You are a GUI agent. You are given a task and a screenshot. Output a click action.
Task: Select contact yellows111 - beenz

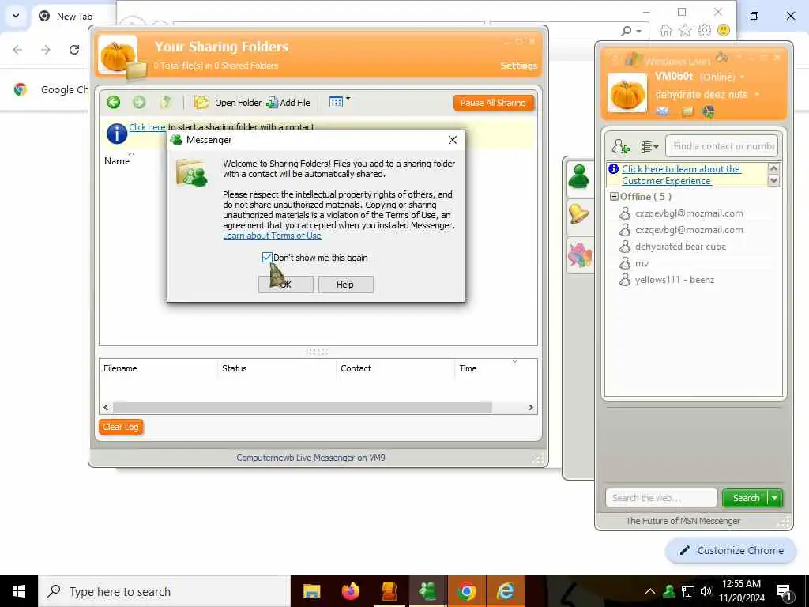click(x=675, y=280)
